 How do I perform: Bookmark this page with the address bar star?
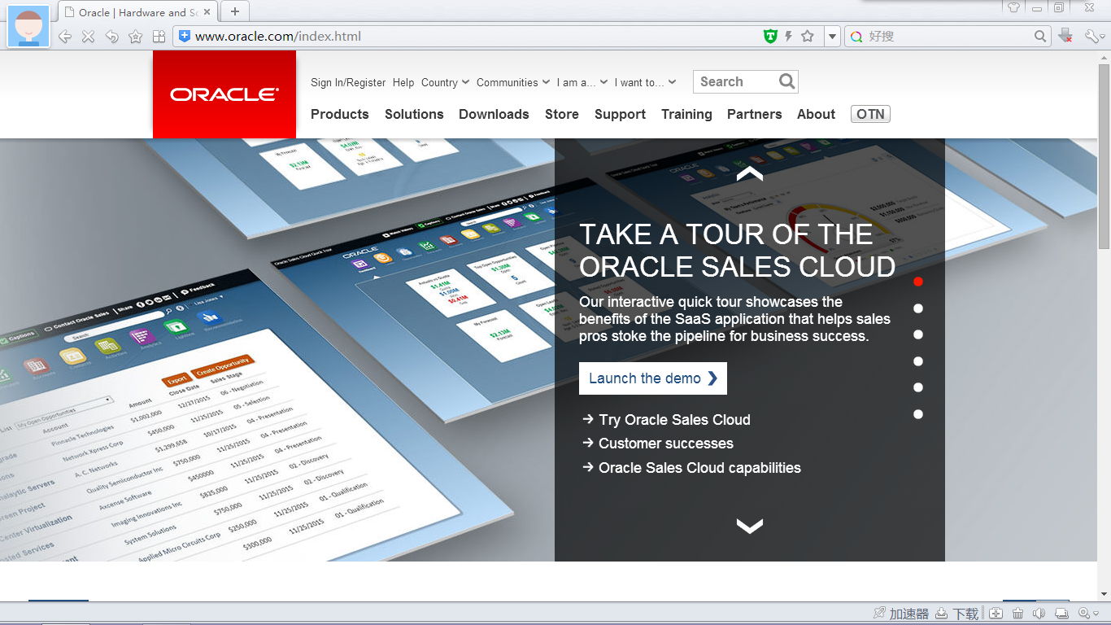tap(808, 36)
